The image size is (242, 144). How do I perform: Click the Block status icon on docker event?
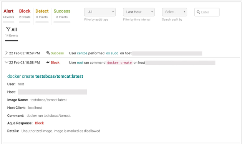(x=48, y=62)
